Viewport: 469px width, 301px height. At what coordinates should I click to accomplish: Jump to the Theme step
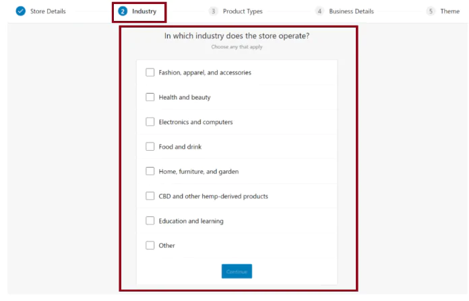(x=449, y=11)
